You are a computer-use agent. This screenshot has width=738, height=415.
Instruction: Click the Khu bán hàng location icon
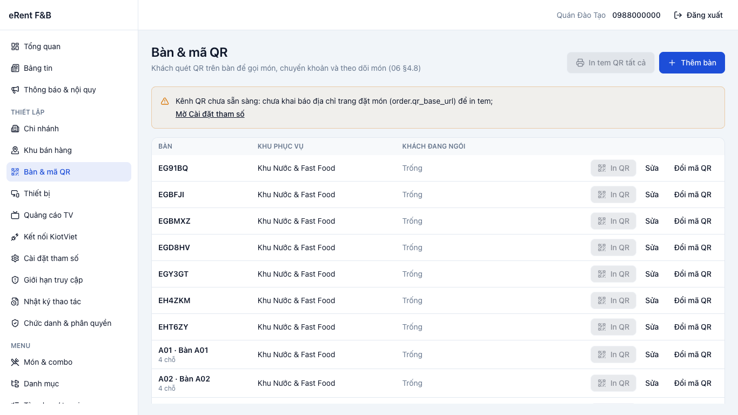click(15, 150)
